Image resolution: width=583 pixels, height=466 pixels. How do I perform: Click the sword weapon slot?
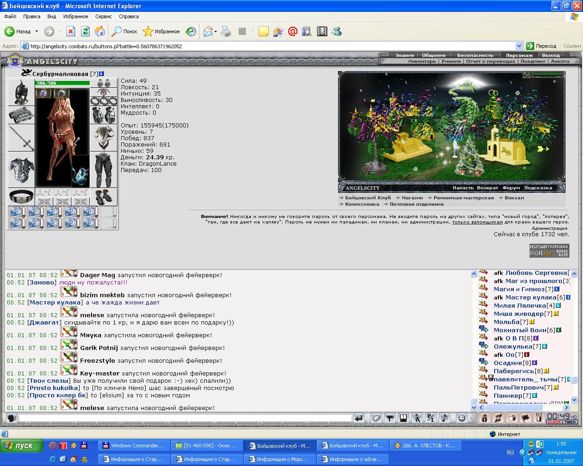[21, 138]
